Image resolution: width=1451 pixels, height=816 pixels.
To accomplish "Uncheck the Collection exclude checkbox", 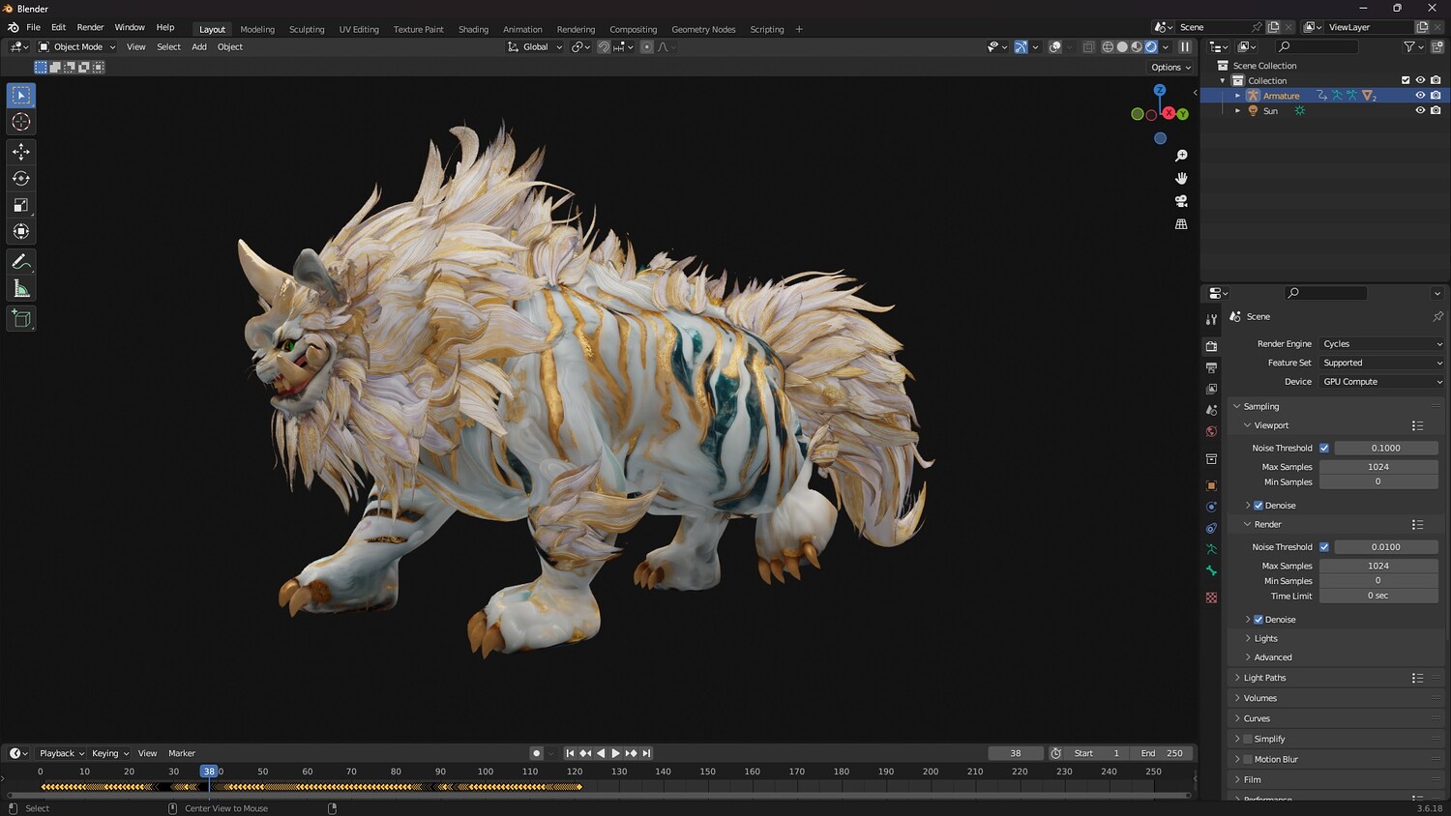I will 1406,80.
